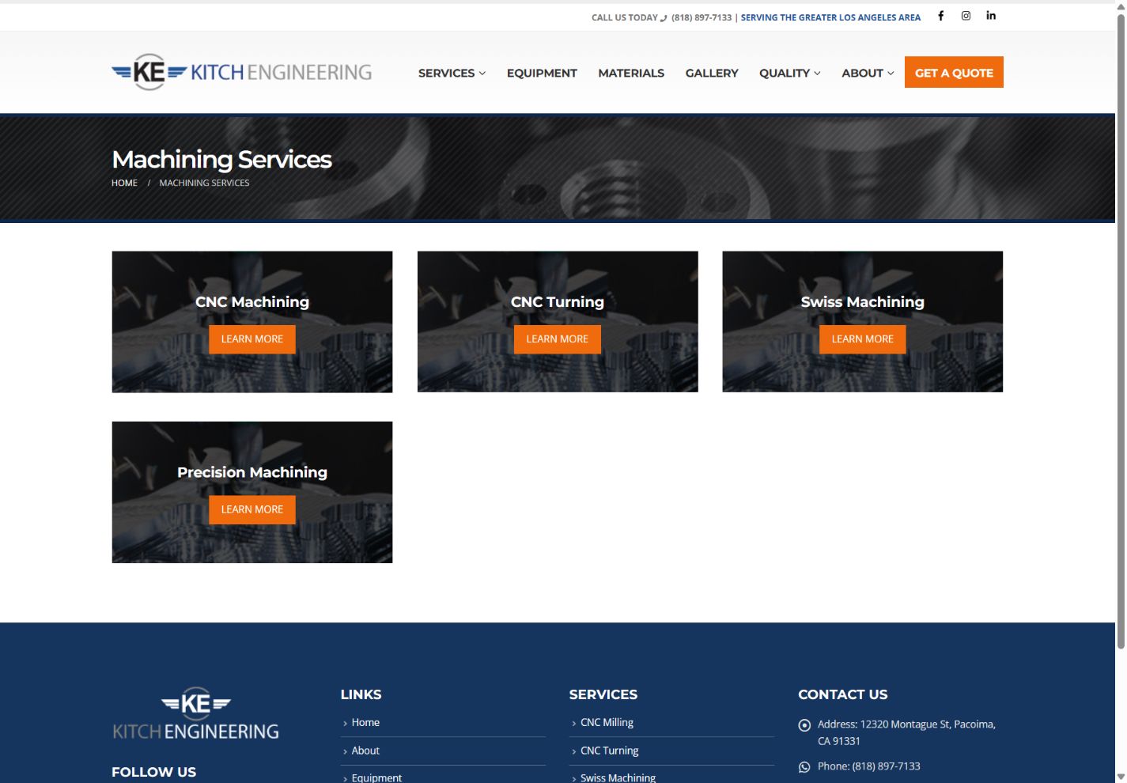
Task: Open the Gallery menu item
Action: point(712,73)
